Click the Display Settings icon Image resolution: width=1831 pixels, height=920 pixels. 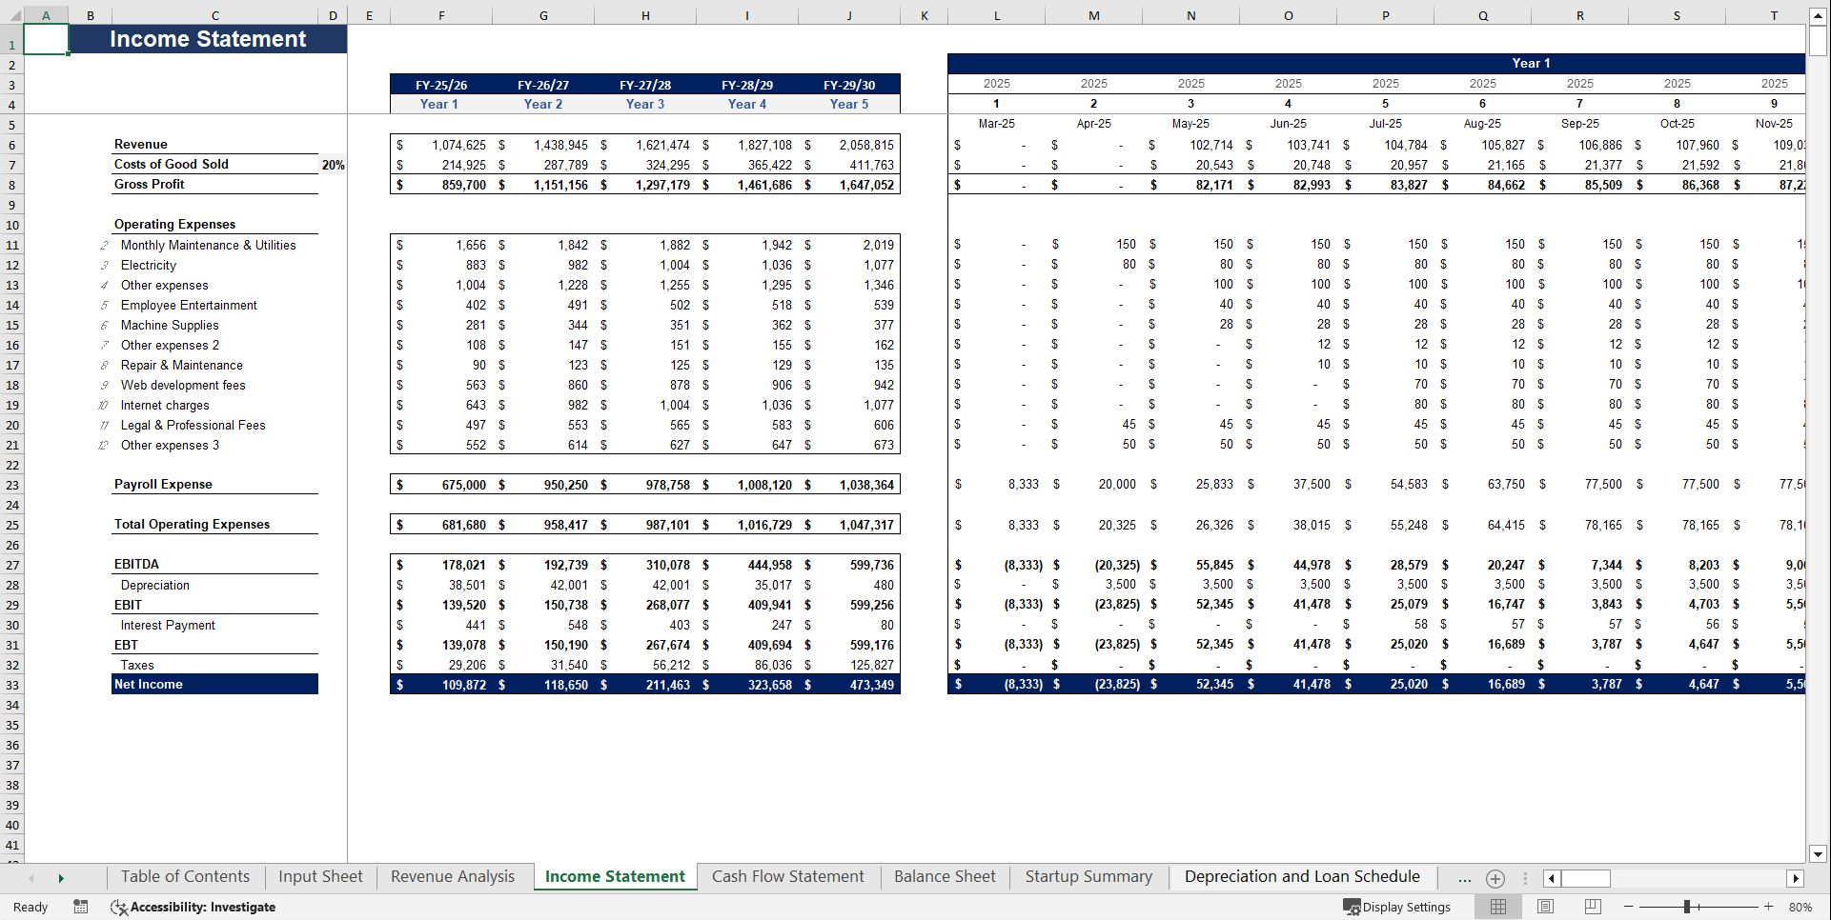(1396, 907)
